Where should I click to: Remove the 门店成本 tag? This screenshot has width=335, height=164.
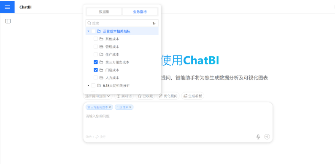(x=130, y=107)
